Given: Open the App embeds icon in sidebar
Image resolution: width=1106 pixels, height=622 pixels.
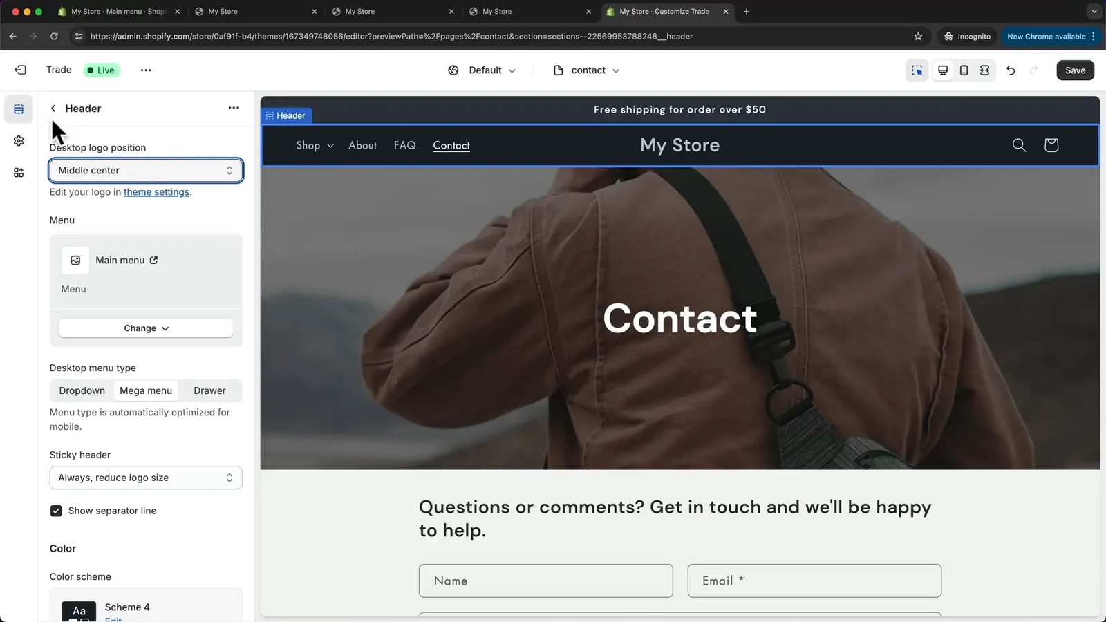Looking at the screenshot, I should (19, 173).
